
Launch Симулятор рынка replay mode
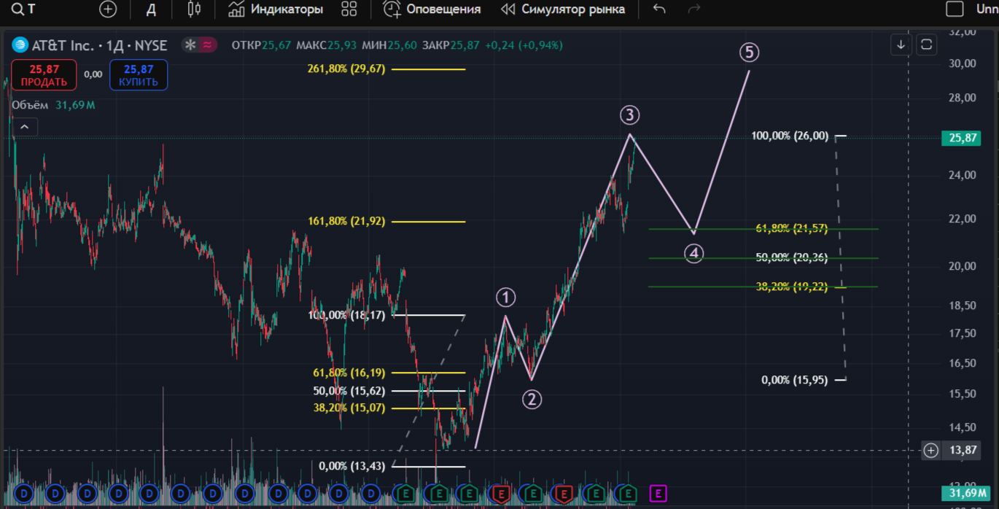562,9
